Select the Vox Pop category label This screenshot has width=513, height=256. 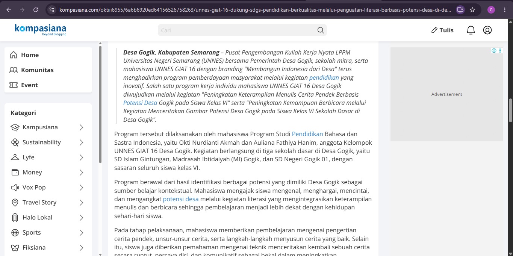34,188
